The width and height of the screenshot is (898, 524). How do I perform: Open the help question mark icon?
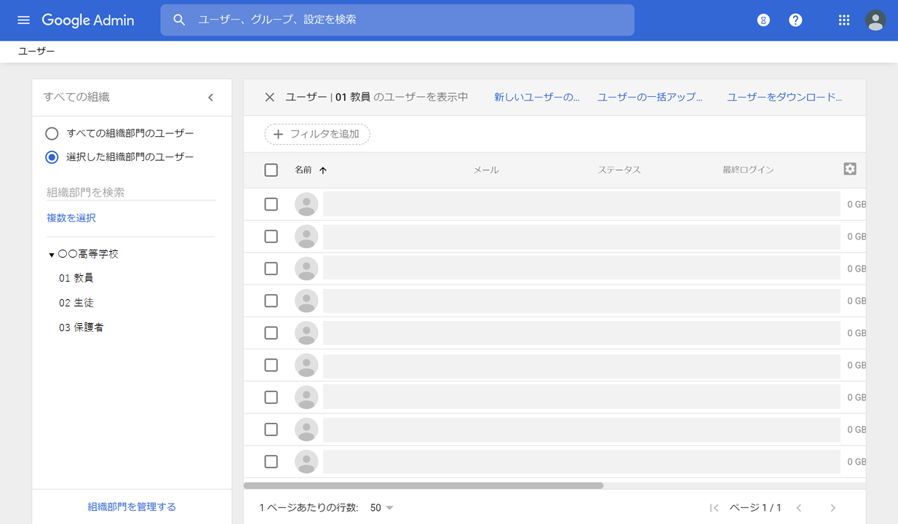[795, 20]
